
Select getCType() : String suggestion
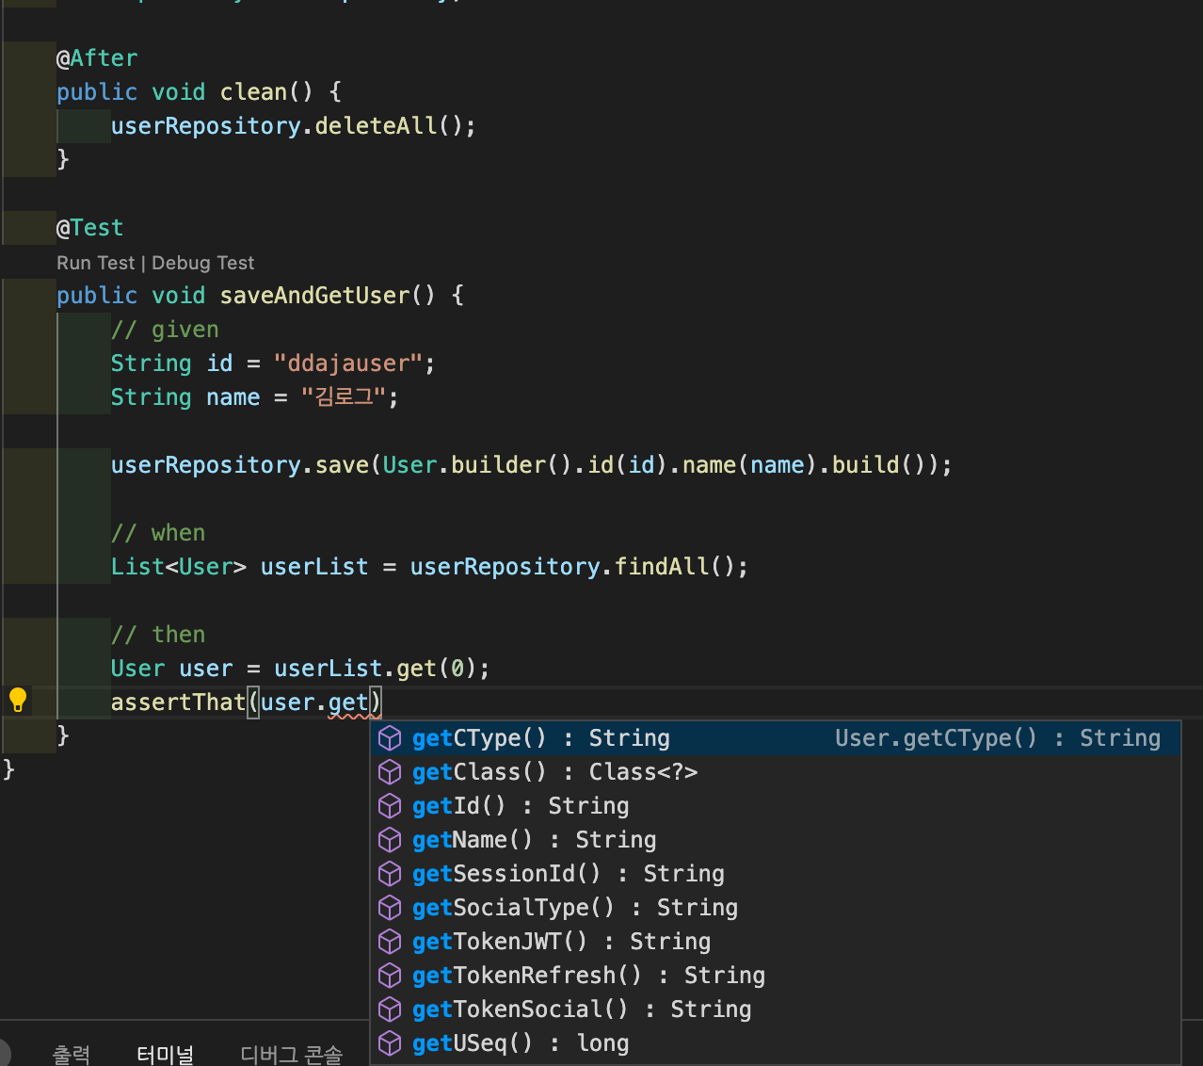[776, 738]
